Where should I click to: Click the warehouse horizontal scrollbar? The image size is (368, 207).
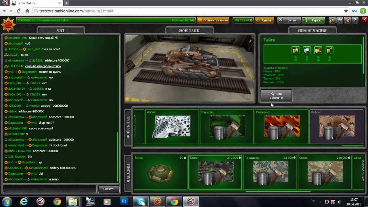[352, 146]
